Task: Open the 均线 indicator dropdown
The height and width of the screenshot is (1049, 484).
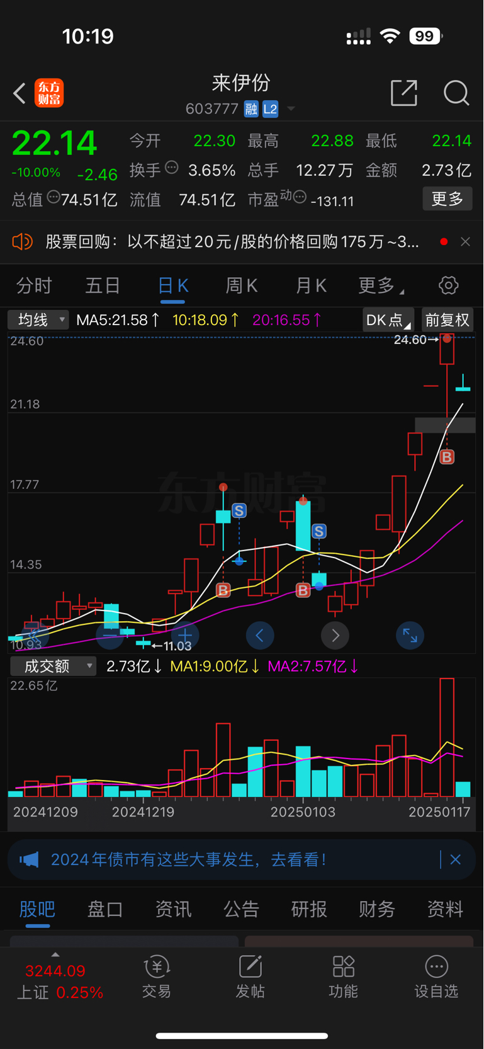Action: click(x=38, y=320)
